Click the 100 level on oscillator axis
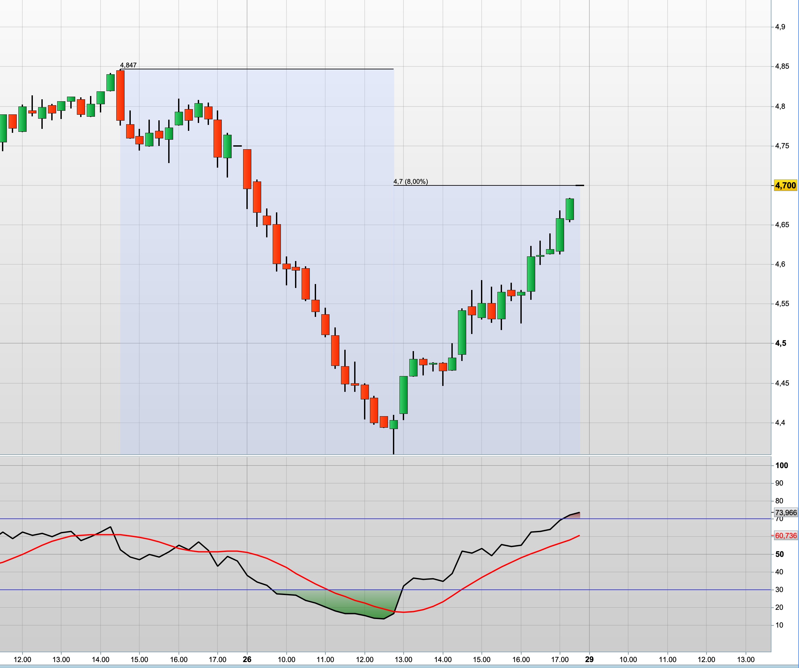 pyautogui.click(x=782, y=465)
